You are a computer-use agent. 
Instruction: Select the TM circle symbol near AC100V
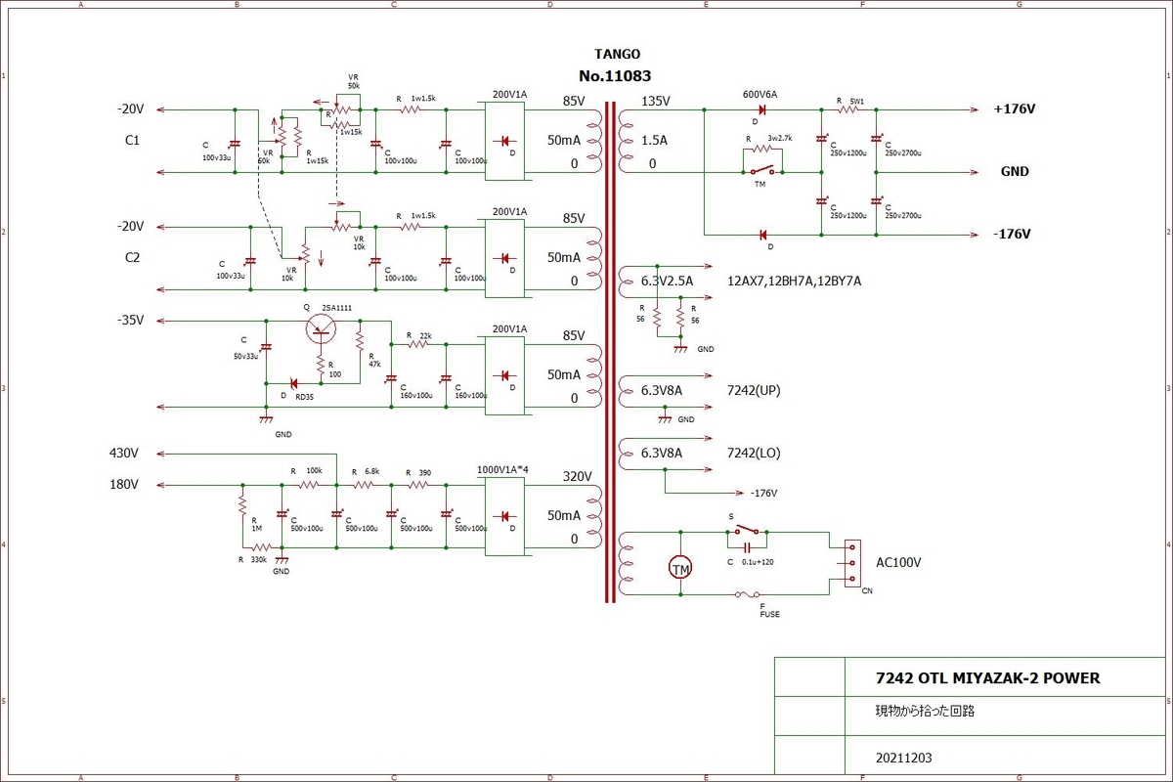(x=680, y=568)
